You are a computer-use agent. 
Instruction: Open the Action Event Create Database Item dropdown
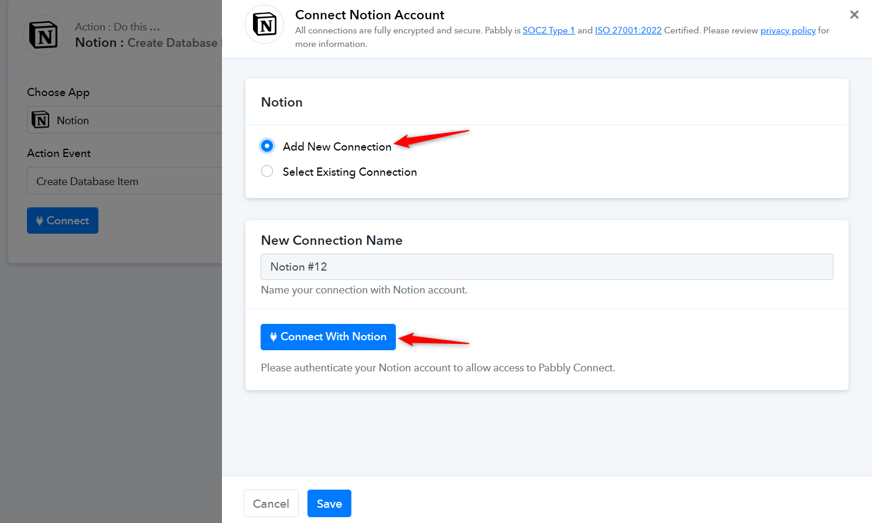[x=125, y=182]
